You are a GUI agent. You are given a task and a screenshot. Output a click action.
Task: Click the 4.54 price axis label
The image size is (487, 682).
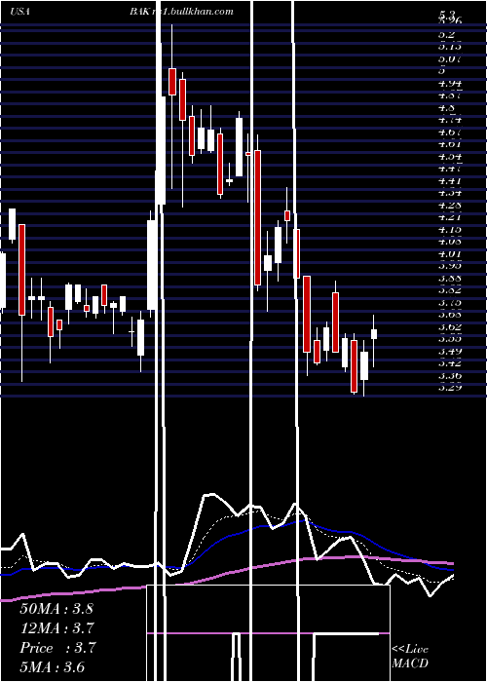click(450, 156)
